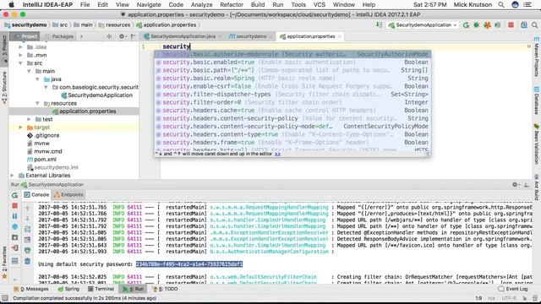541x304 pixels.
Task: Click the Up stack trace arrow in console
Action: 28,209
